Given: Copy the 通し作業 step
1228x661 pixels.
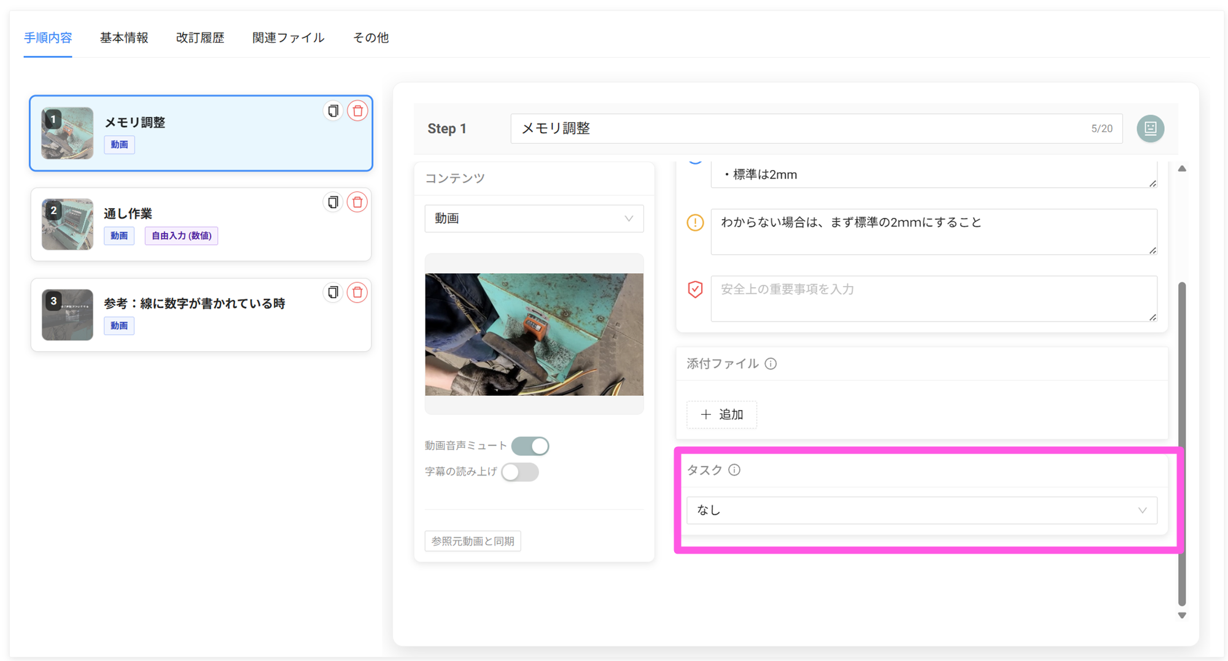Looking at the screenshot, I should pos(333,202).
